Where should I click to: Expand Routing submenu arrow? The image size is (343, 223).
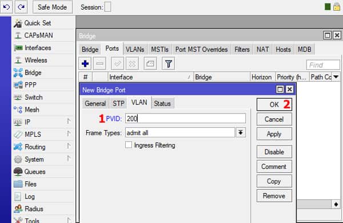(x=69, y=146)
